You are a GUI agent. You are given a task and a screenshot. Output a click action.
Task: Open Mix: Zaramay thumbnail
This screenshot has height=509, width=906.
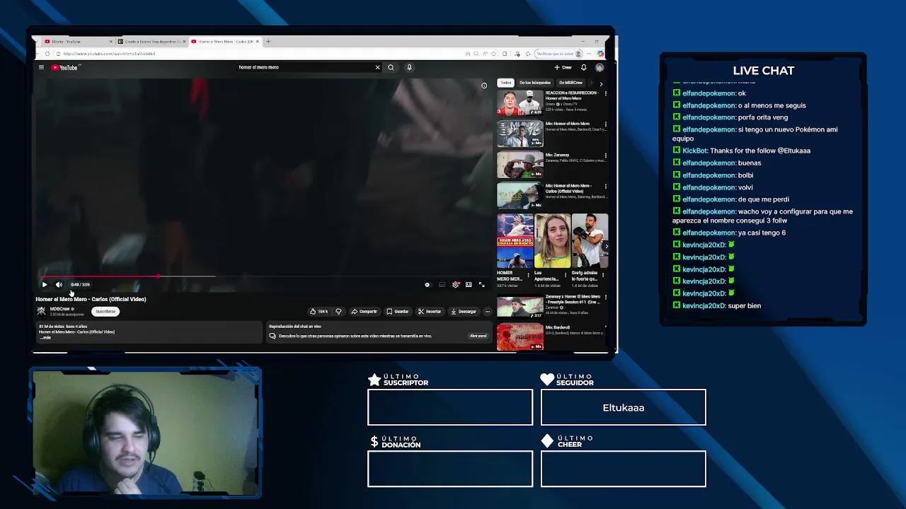[x=520, y=165]
